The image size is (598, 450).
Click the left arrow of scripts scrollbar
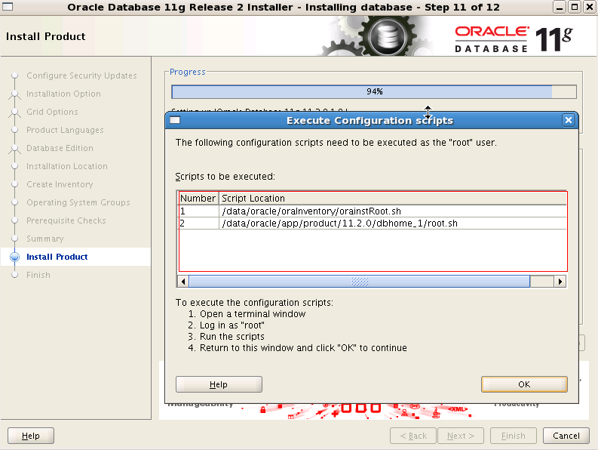click(183, 282)
